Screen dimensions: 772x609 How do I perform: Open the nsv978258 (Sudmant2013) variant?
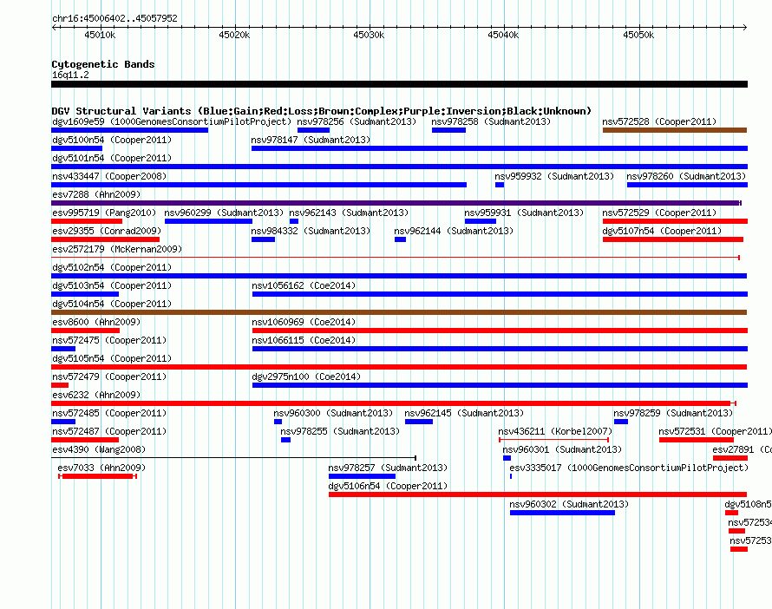click(491, 121)
